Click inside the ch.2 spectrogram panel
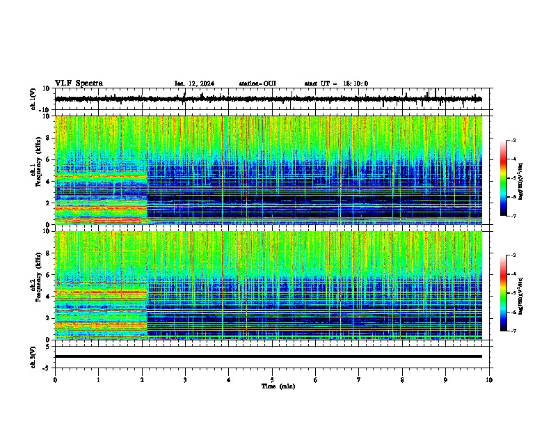 pos(269,285)
